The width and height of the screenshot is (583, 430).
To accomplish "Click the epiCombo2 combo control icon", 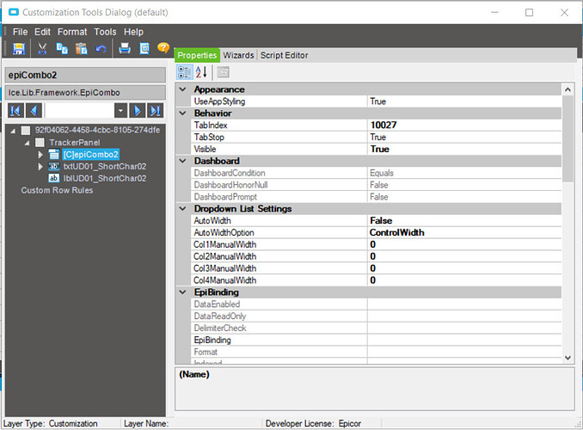I will pos(54,154).
